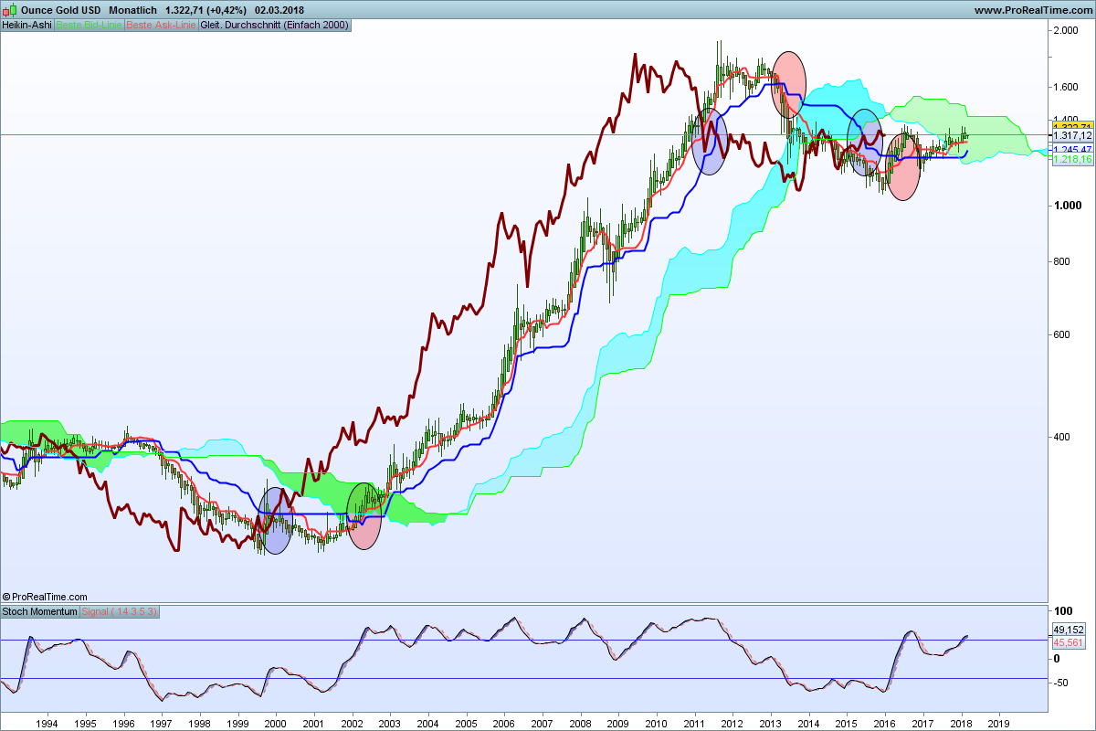Click the green Beste Bid-Linie label
This screenshot has width=1096, height=731.
89,25
